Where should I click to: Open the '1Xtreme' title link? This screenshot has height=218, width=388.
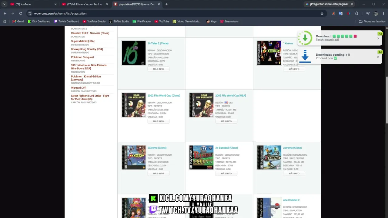(288, 43)
